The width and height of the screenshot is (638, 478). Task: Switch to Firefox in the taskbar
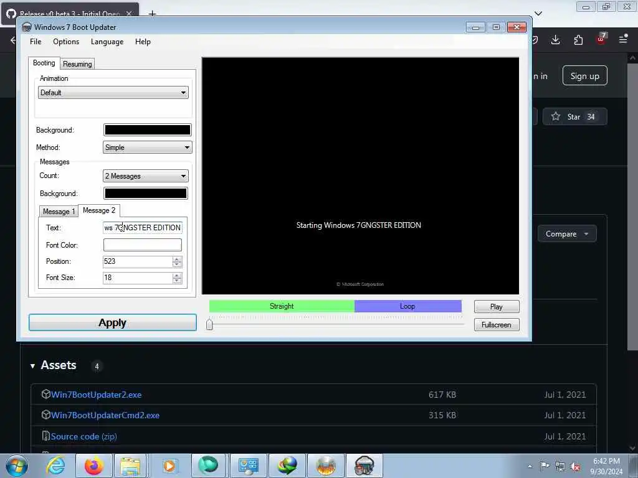click(x=94, y=466)
